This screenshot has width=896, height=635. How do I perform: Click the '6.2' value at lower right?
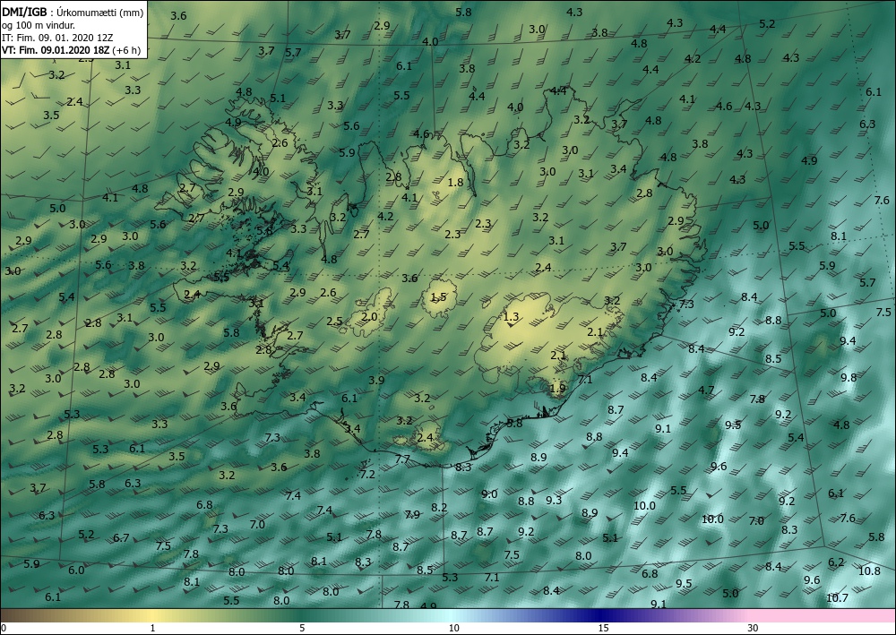pos(836,562)
